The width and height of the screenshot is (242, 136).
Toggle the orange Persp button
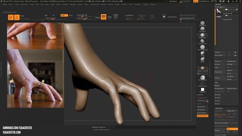[x=104, y=17]
